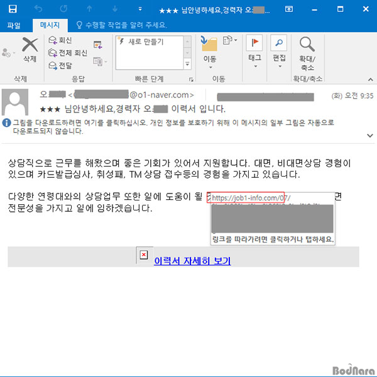Click the sender avatar picture
Image resolution: width=377 pixels, height=377 pixels.
(x=15, y=102)
